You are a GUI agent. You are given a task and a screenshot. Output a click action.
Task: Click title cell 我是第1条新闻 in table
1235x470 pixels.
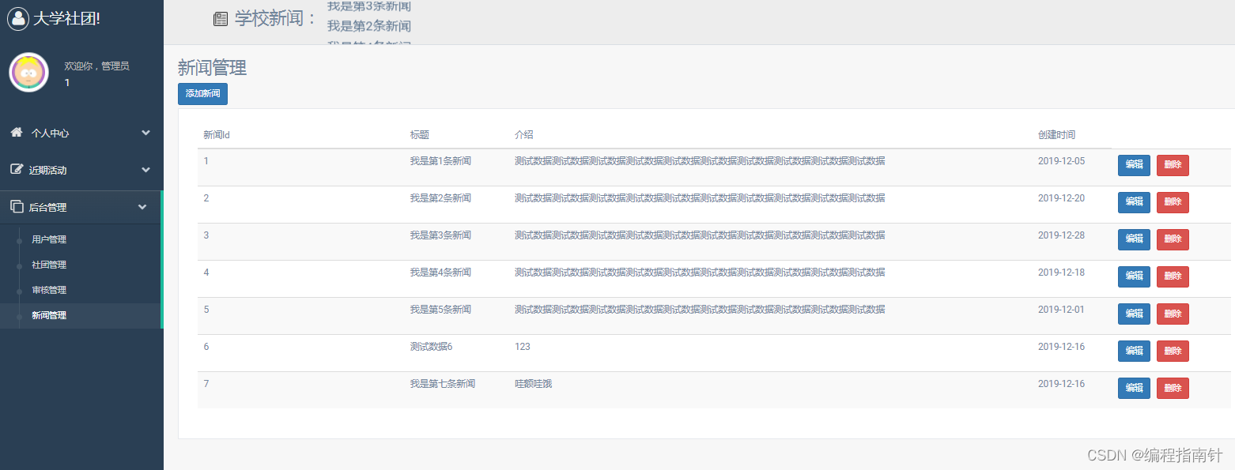[440, 161]
